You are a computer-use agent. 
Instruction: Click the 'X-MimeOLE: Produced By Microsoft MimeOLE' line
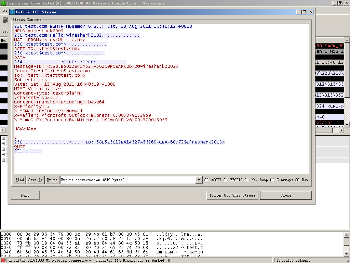click(91, 120)
